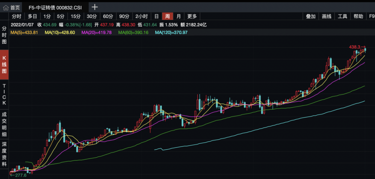
Task: Click the F9 button
Action: (x=372, y=17)
